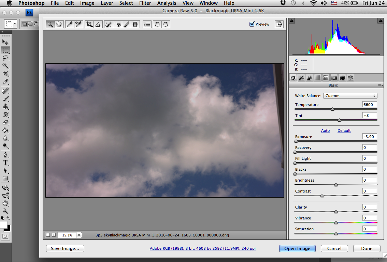
Task: Zoom out with the minus button
Action: [x=48, y=235]
